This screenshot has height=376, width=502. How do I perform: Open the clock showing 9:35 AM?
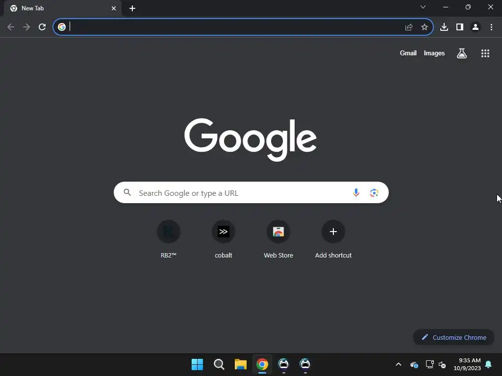coord(467,364)
